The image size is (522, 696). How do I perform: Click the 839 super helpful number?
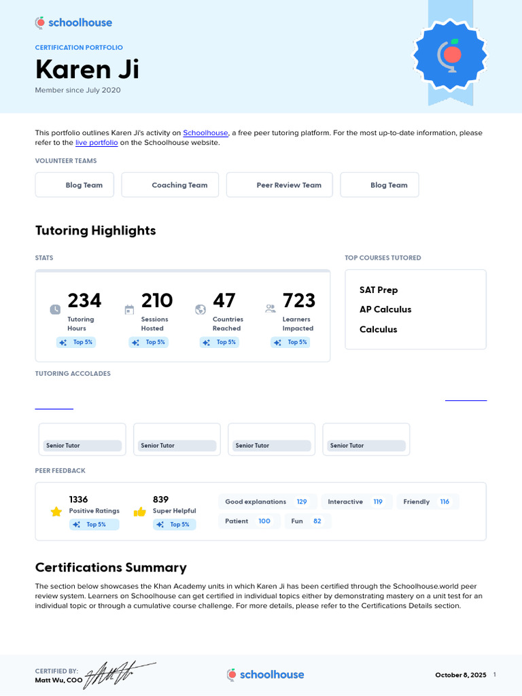click(x=160, y=500)
